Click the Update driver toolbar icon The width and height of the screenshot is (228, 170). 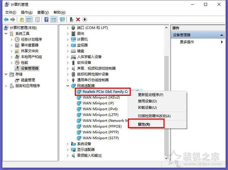click(x=71, y=20)
